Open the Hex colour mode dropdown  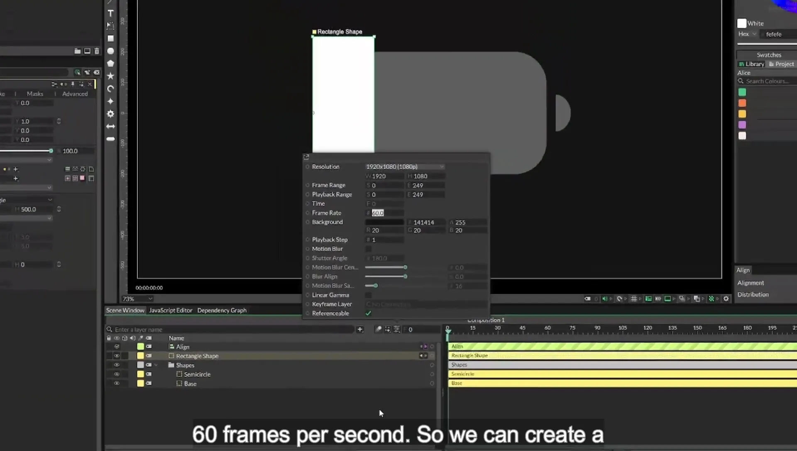[x=748, y=34]
